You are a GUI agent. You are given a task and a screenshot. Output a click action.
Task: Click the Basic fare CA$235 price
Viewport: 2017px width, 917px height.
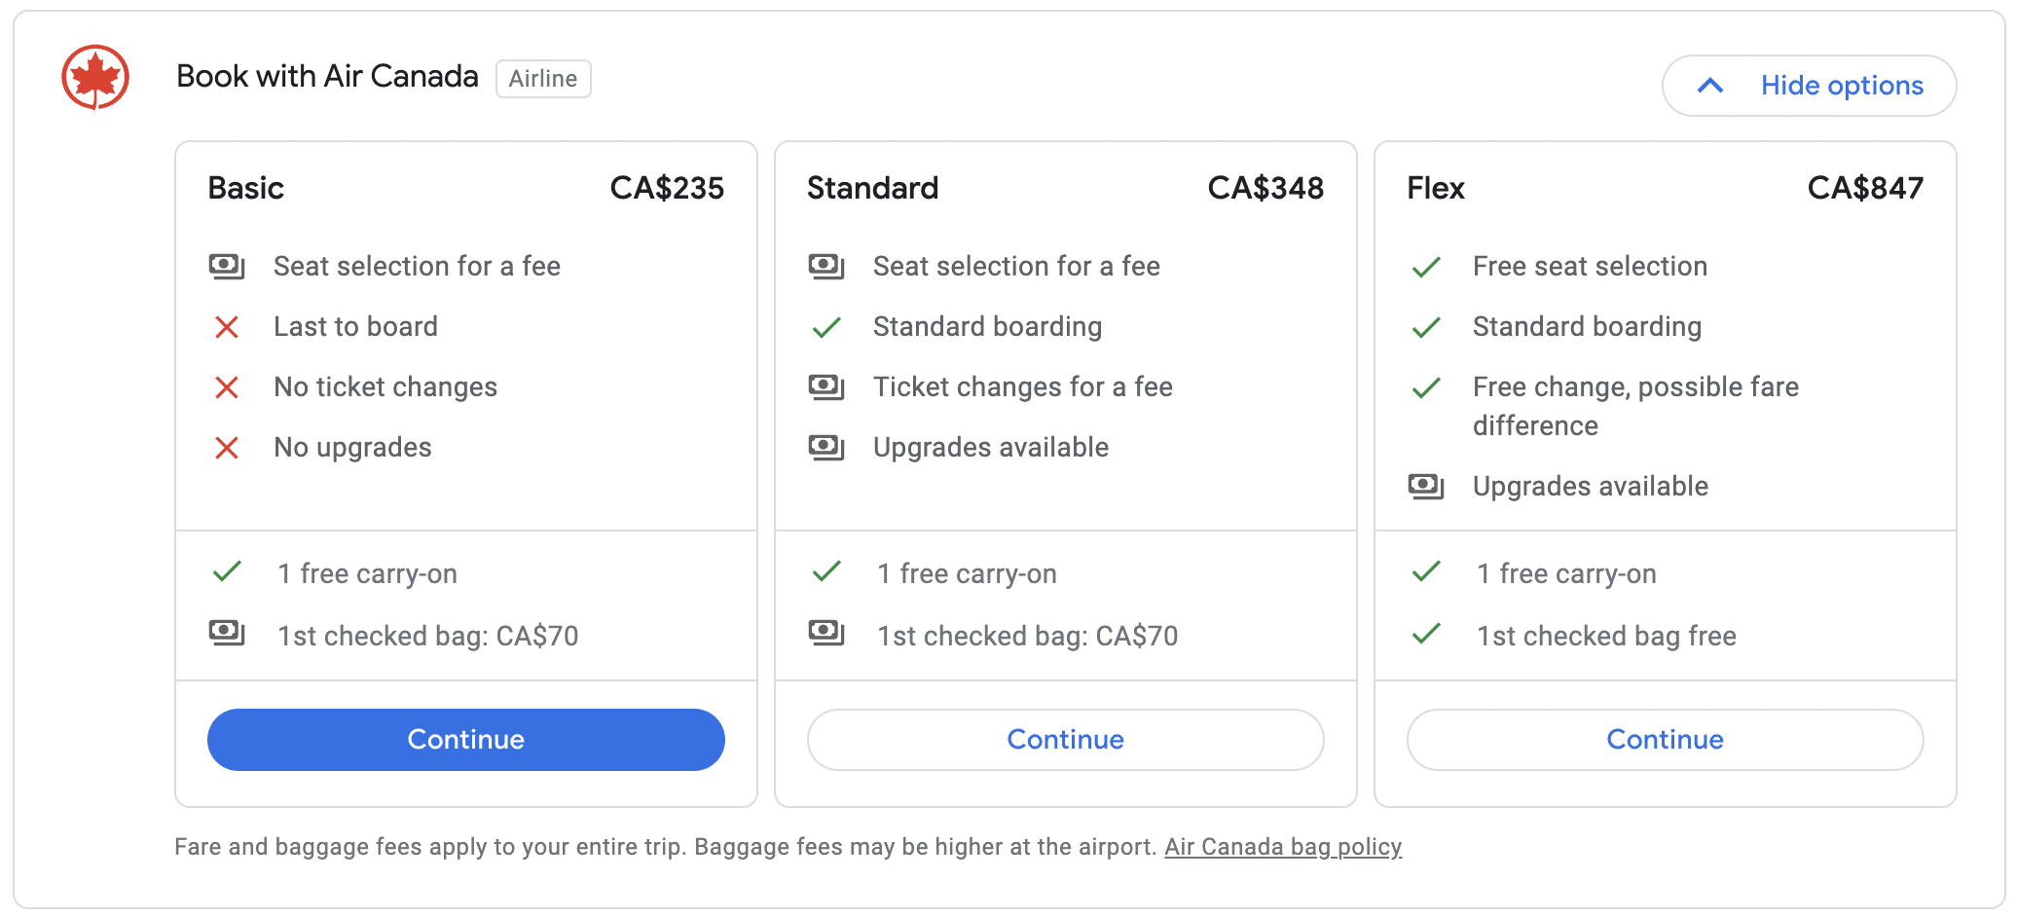(667, 188)
